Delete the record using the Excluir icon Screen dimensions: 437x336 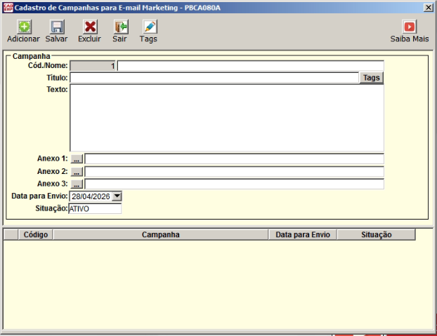[x=90, y=27]
